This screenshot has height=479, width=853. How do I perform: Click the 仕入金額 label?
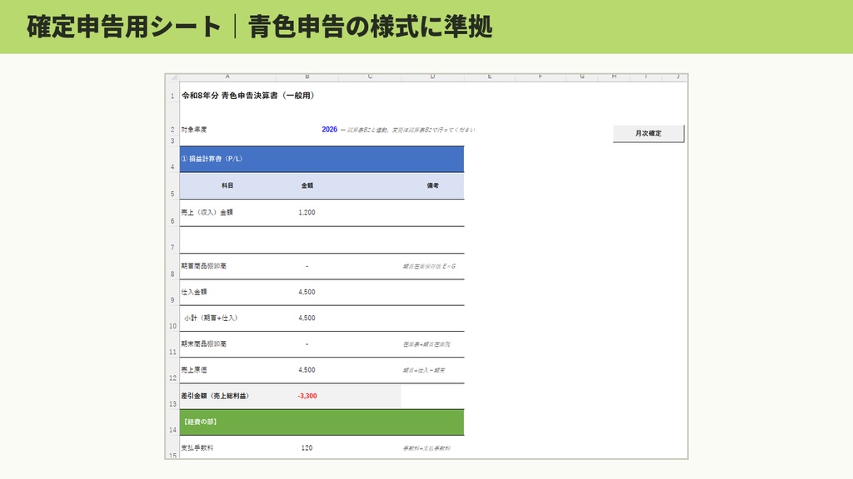click(193, 292)
